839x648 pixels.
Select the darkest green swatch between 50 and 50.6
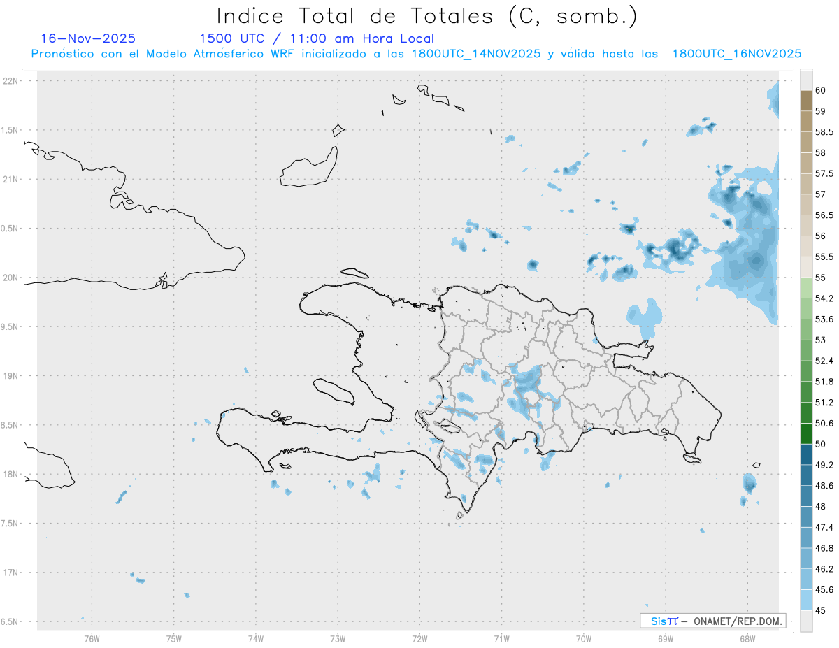tap(806, 433)
